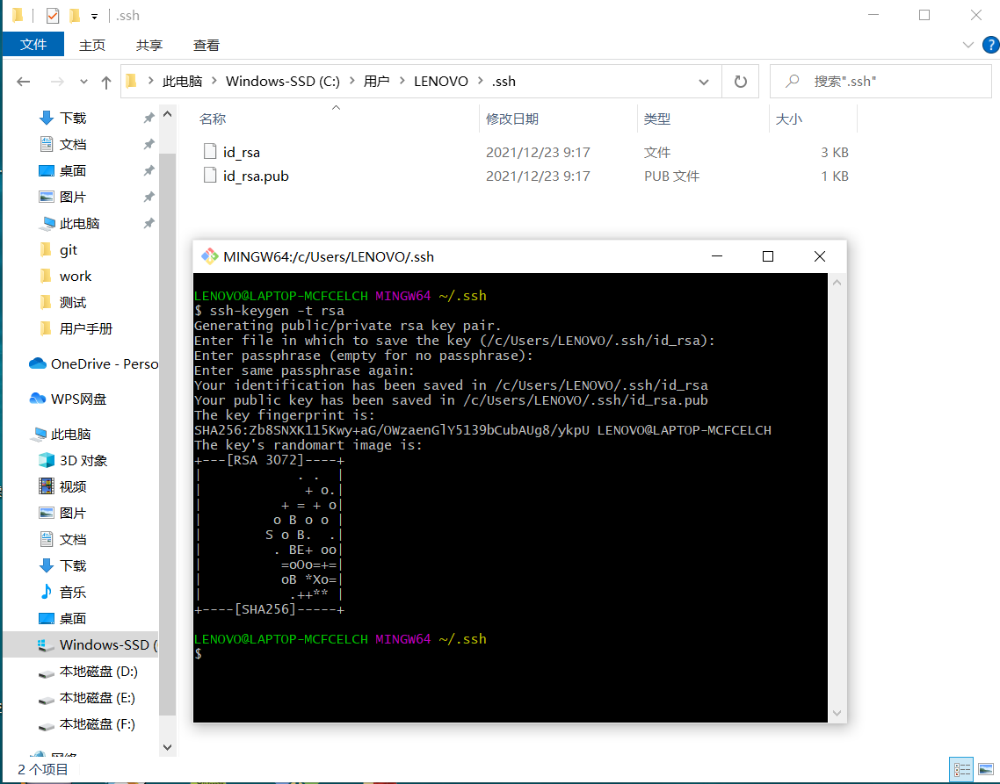Expand chevron after 用户 in breadcrumb
The image size is (1000, 784).
click(402, 81)
